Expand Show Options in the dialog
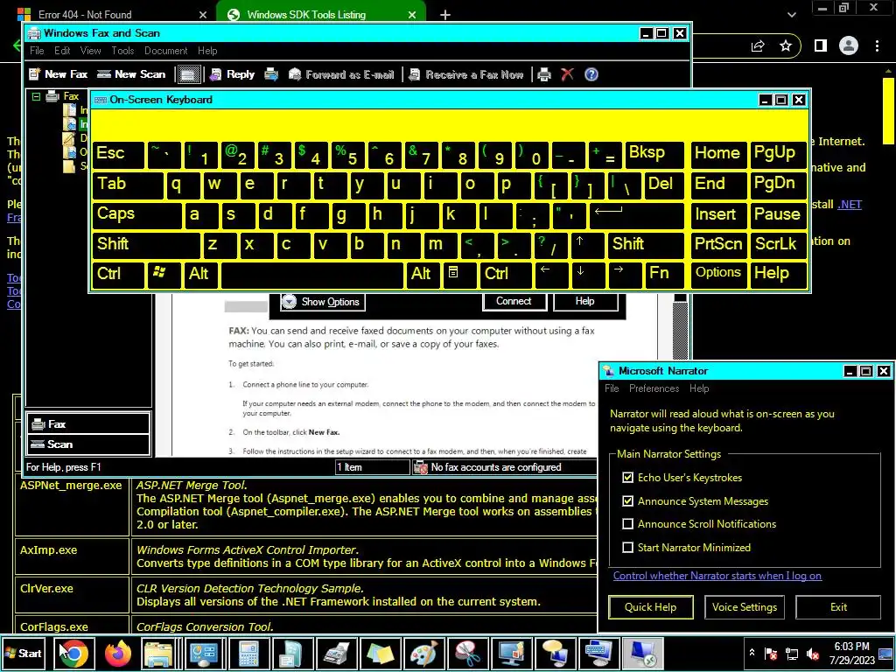This screenshot has height=672, width=896. click(322, 302)
